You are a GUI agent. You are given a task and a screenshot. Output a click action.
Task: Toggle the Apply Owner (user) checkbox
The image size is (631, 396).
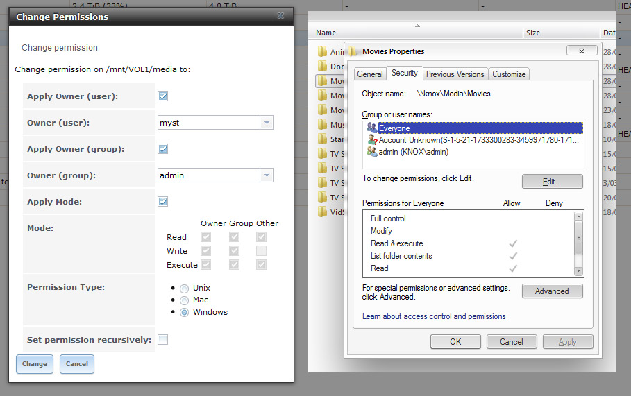pyautogui.click(x=163, y=96)
